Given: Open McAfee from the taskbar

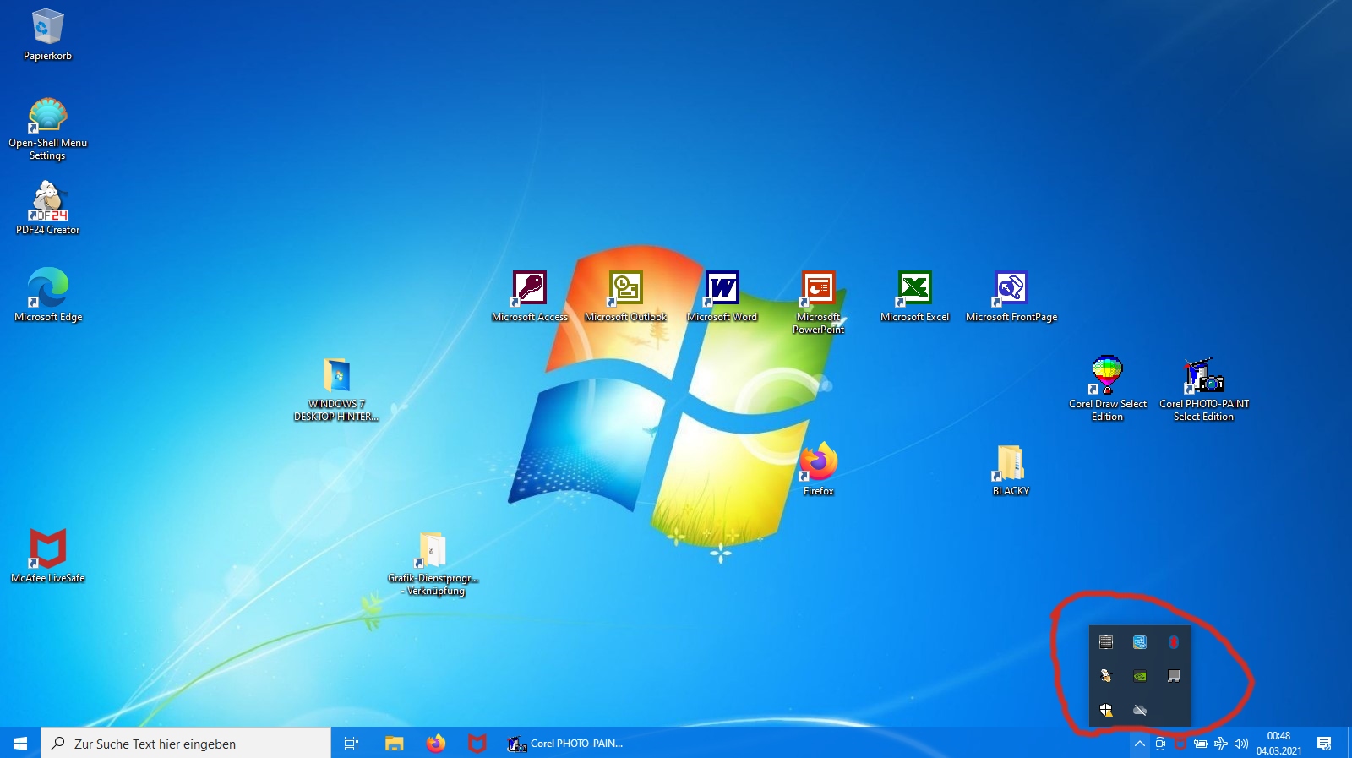Looking at the screenshot, I should (477, 743).
